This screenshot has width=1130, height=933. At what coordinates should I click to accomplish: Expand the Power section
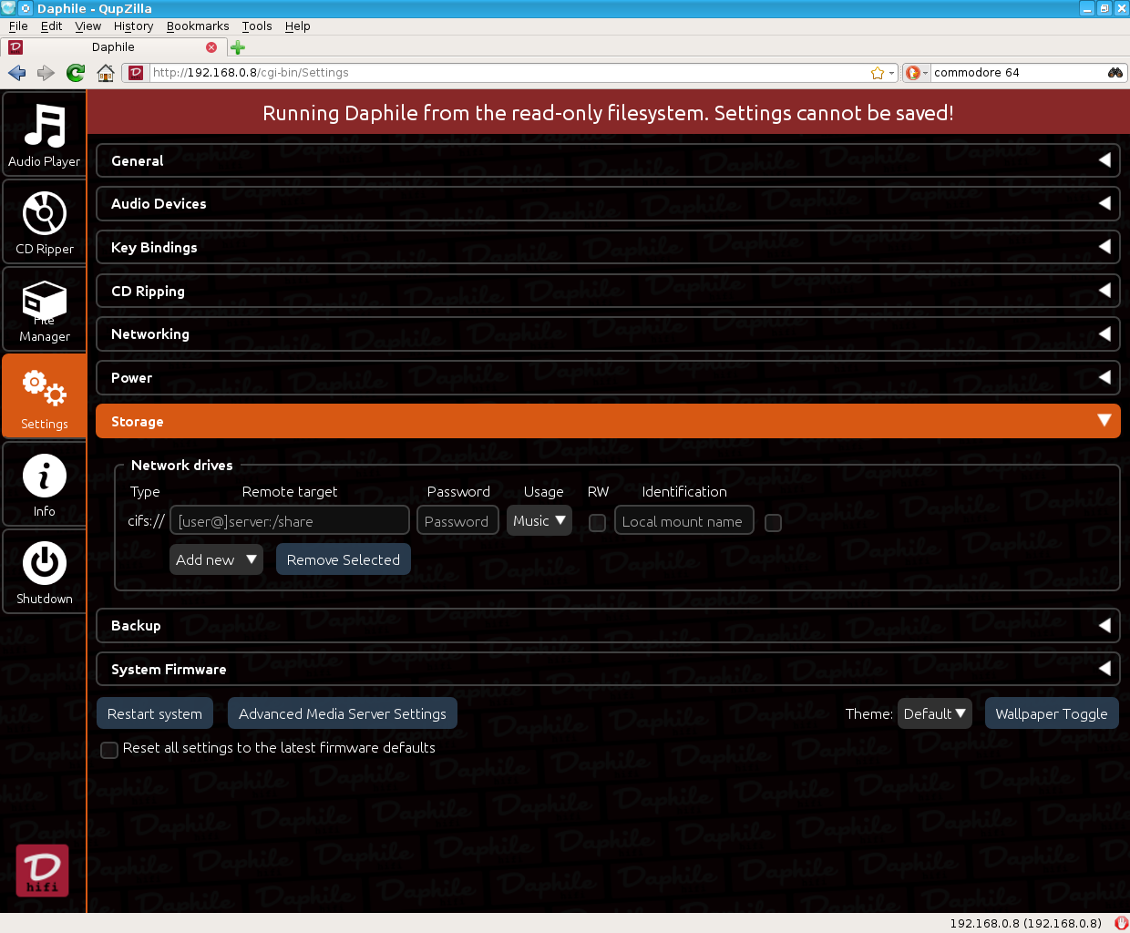(608, 378)
